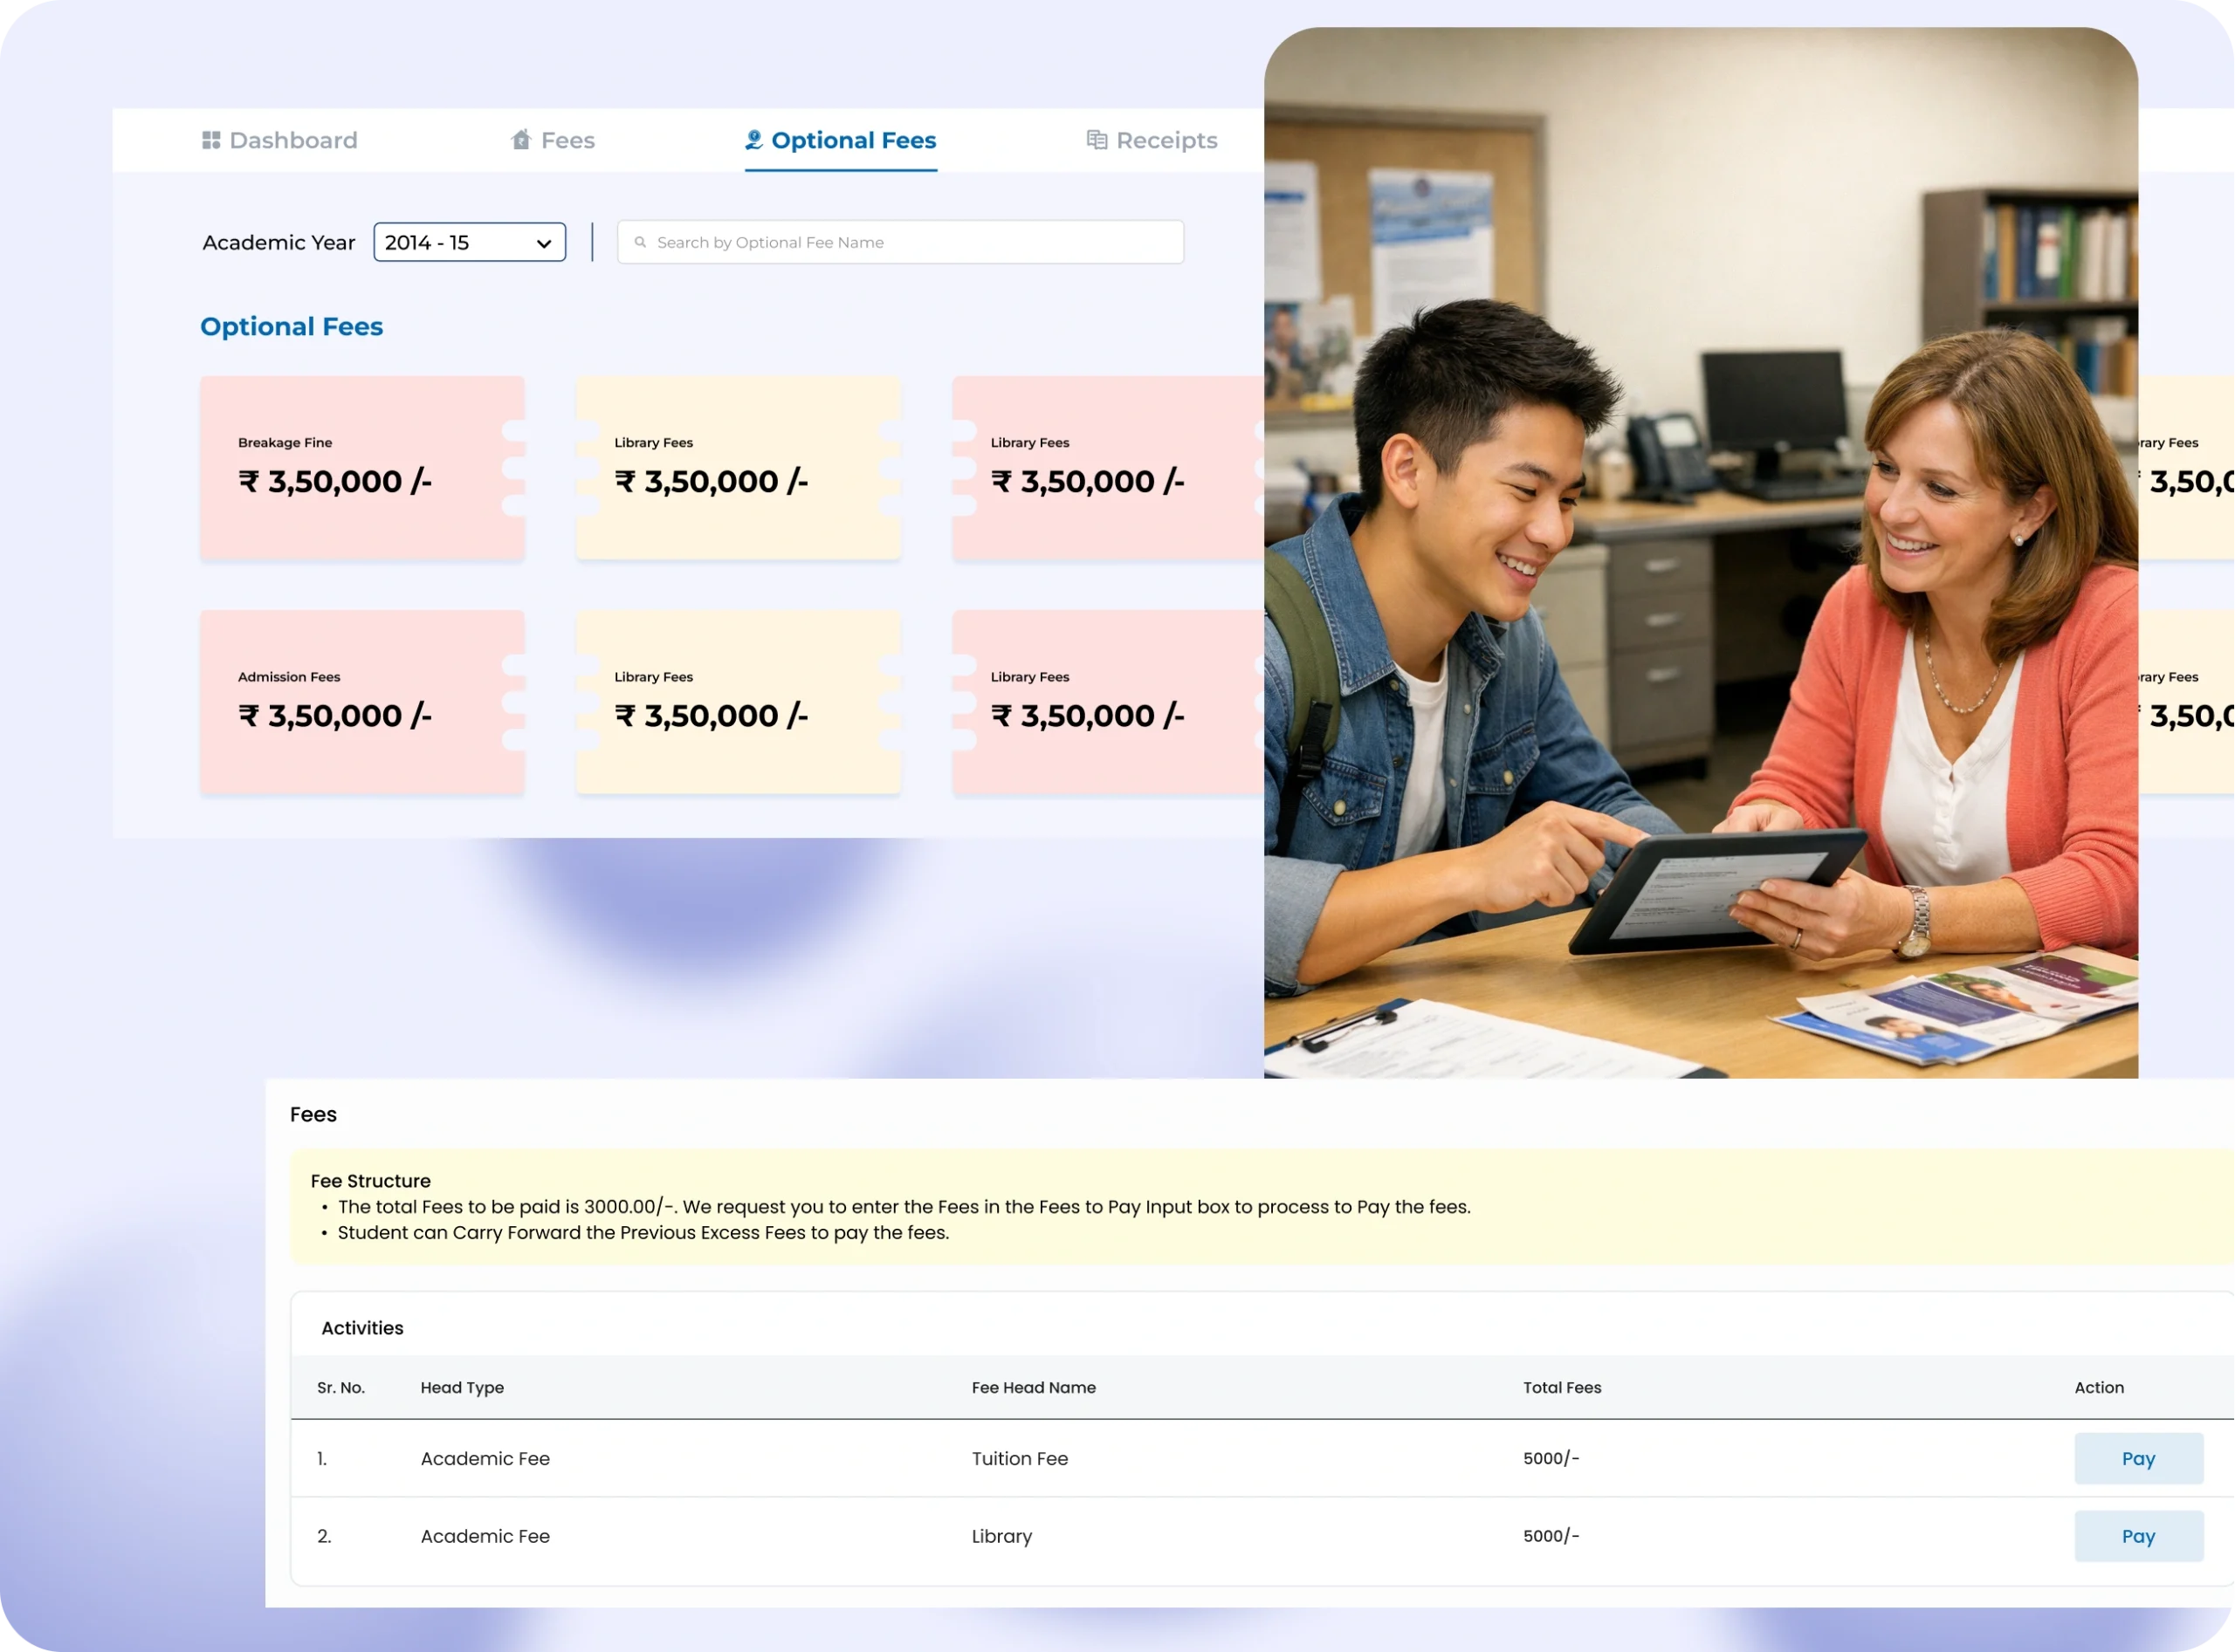This screenshot has width=2235, height=1652.
Task: Pay the Tuition Fee row
Action: [2138, 1458]
